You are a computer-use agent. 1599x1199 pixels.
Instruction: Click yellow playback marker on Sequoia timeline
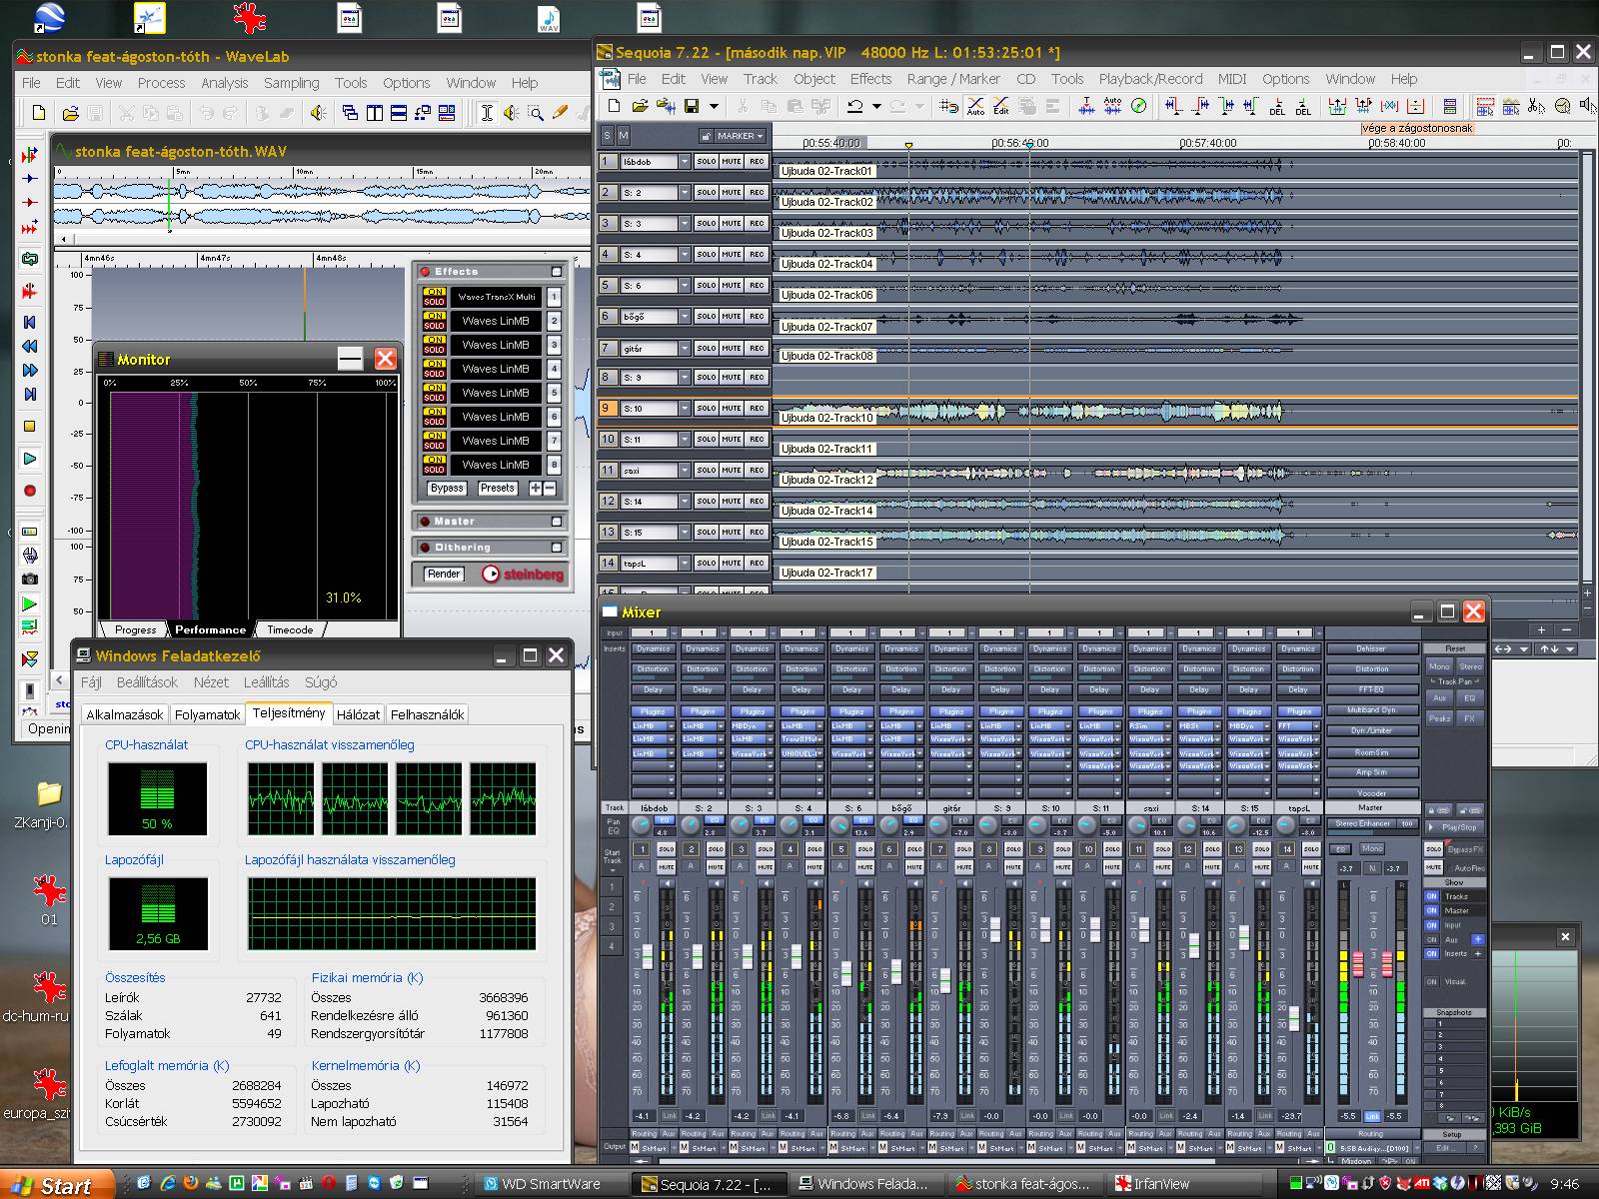pyautogui.click(x=908, y=146)
